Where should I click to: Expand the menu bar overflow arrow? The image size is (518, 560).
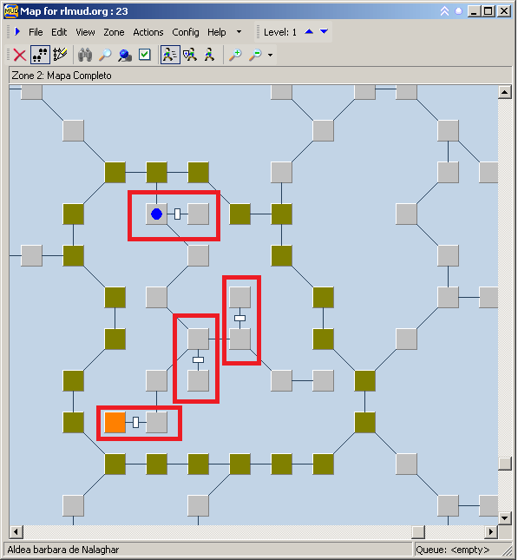(239, 32)
